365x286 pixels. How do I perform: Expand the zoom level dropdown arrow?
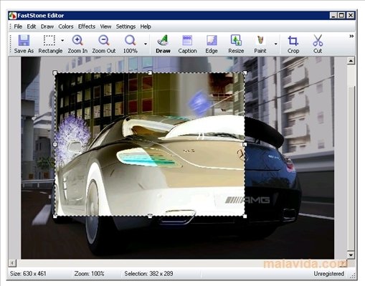point(146,44)
